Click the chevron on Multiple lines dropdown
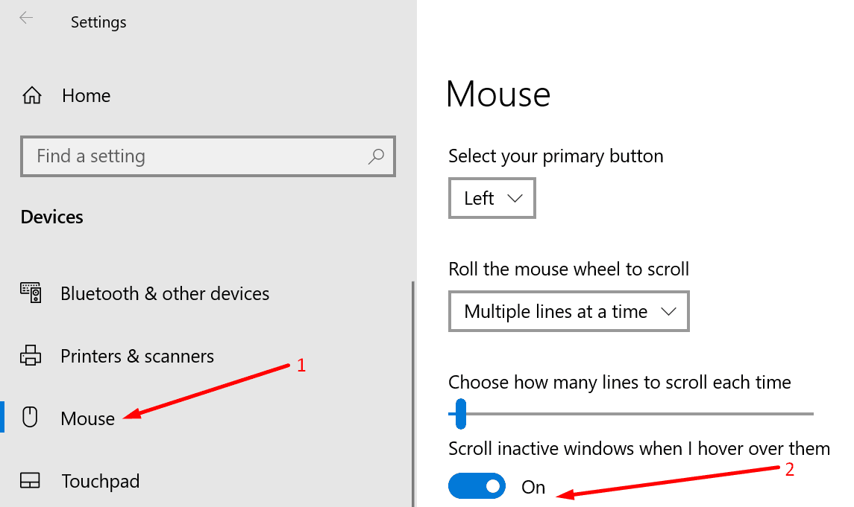This screenshot has height=507, width=854. click(x=670, y=311)
